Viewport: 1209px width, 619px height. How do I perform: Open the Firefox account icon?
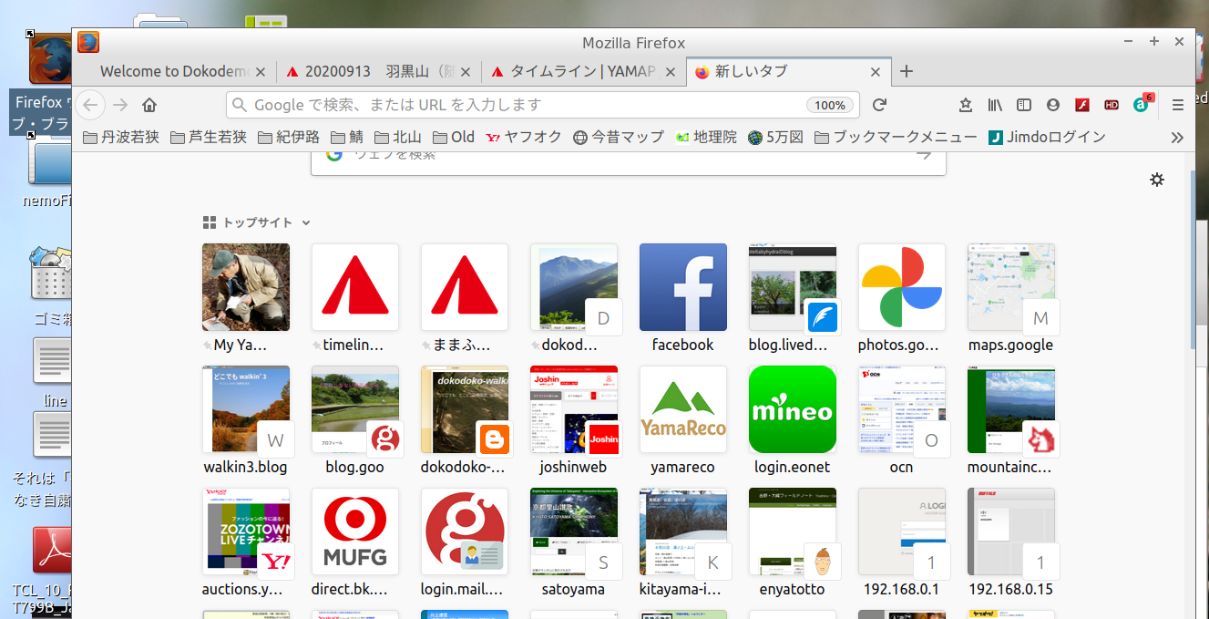click(1053, 105)
